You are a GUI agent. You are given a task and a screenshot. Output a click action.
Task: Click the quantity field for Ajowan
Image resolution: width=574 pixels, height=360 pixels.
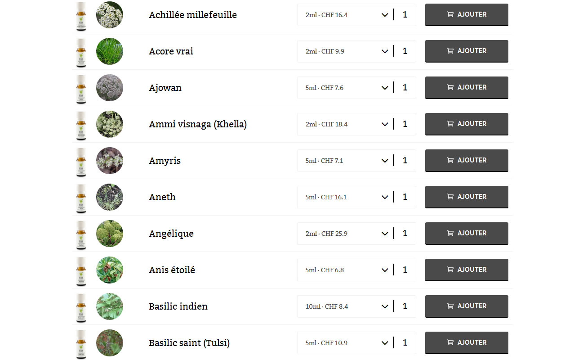(x=405, y=88)
